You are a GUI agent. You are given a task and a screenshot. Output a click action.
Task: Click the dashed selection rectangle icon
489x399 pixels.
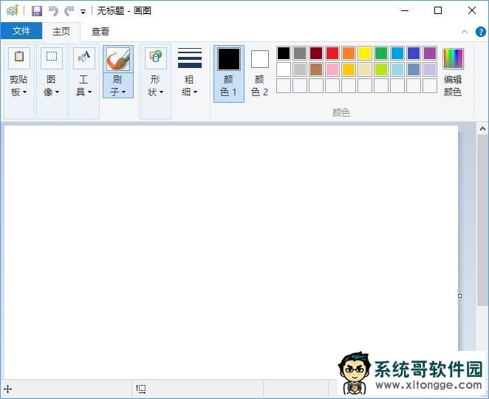tap(52, 58)
